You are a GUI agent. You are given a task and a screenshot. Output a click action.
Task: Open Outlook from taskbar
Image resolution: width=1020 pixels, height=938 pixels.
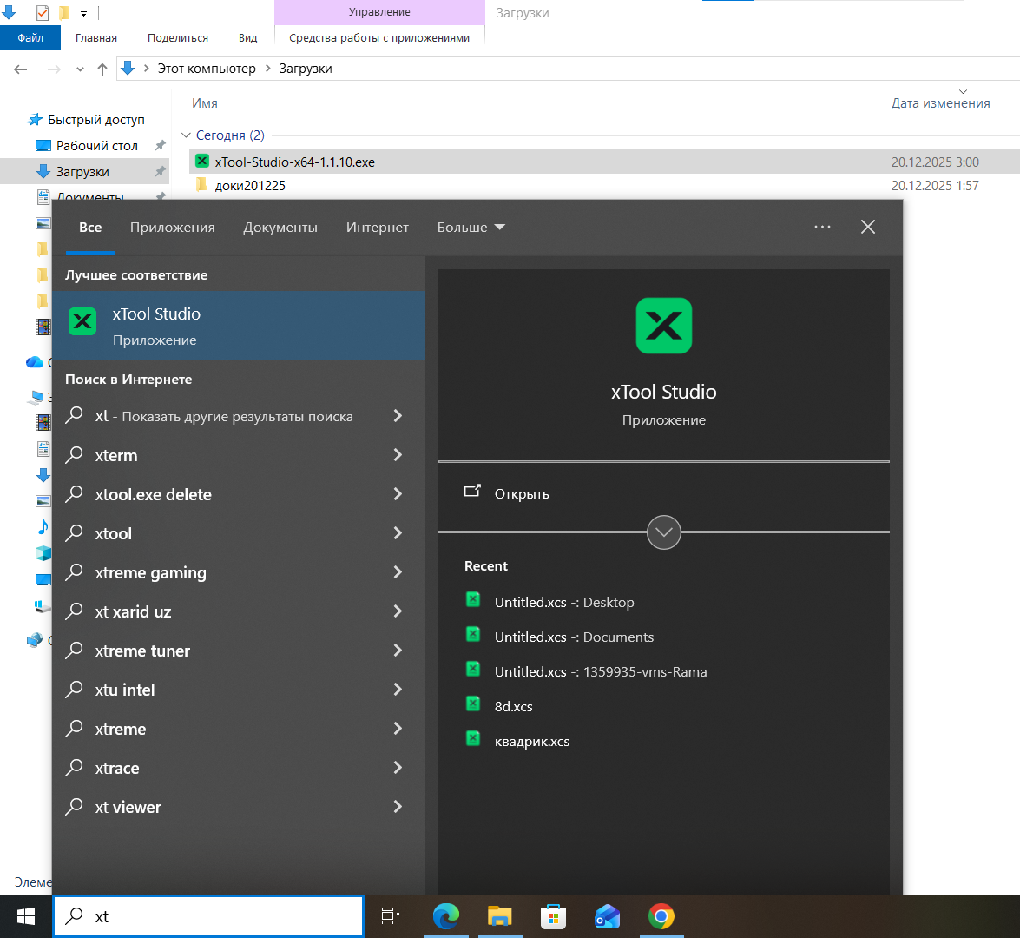[608, 916]
